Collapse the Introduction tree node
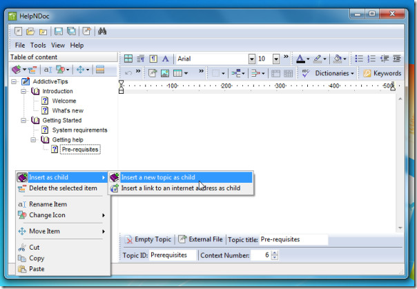Image resolution: width=417 pixels, height=289 pixels. (x=23, y=91)
